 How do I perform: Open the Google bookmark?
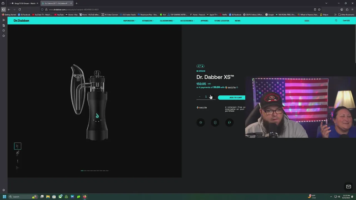pyautogui.click(x=270, y=15)
